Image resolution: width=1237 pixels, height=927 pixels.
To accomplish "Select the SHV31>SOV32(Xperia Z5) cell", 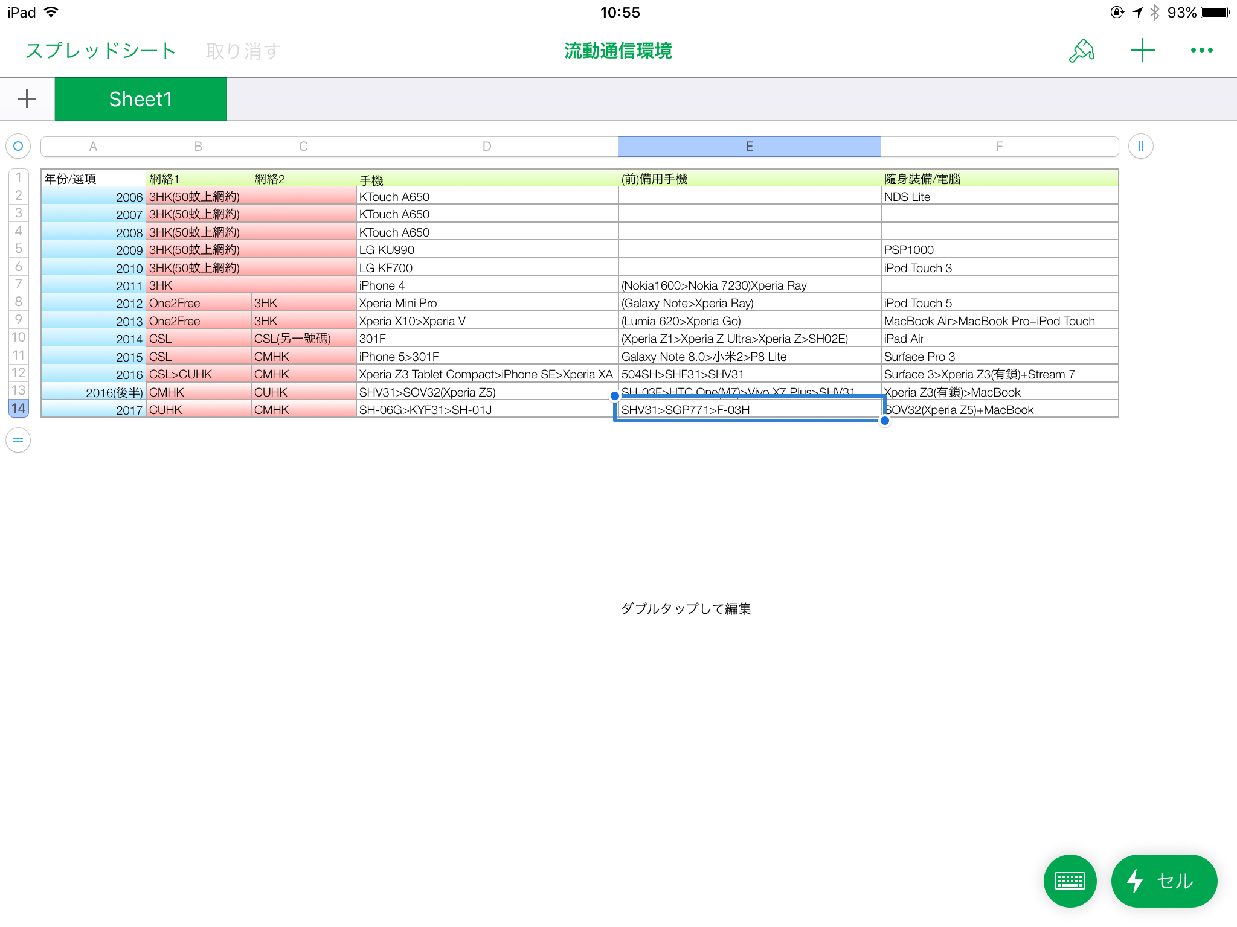I will 487,392.
